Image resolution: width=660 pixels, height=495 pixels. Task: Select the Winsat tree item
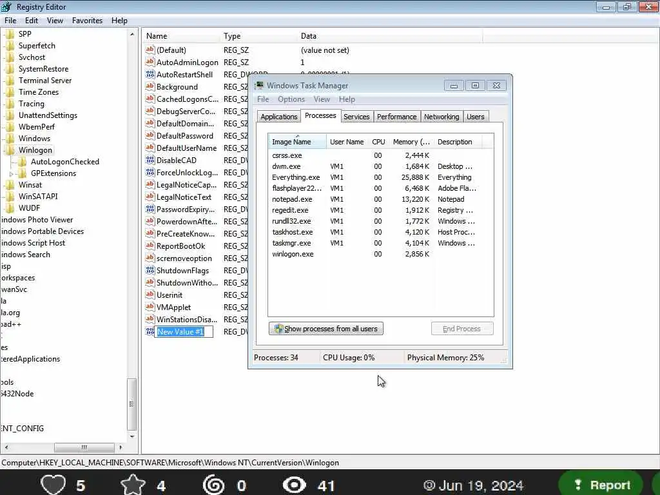click(x=30, y=185)
